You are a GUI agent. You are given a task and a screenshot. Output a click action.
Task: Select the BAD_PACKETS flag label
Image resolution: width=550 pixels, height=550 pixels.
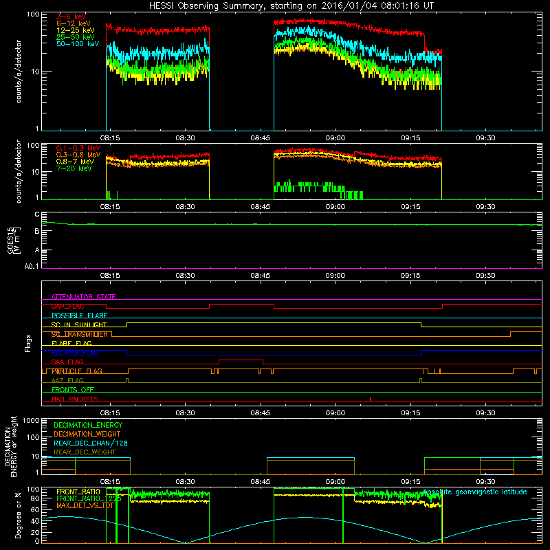tap(75, 399)
